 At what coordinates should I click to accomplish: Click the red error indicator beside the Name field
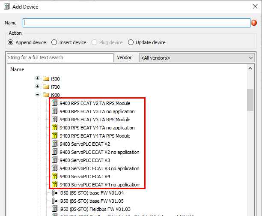coord(254,23)
